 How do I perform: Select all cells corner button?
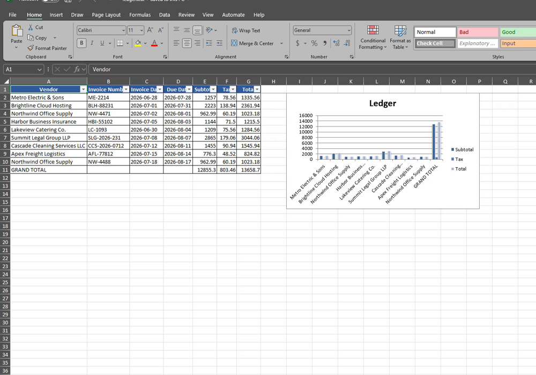(x=5, y=81)
